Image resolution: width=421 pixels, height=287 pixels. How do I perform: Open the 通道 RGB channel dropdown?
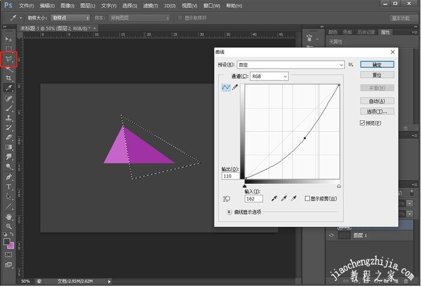pyautogui.click(x=269, y=76)
